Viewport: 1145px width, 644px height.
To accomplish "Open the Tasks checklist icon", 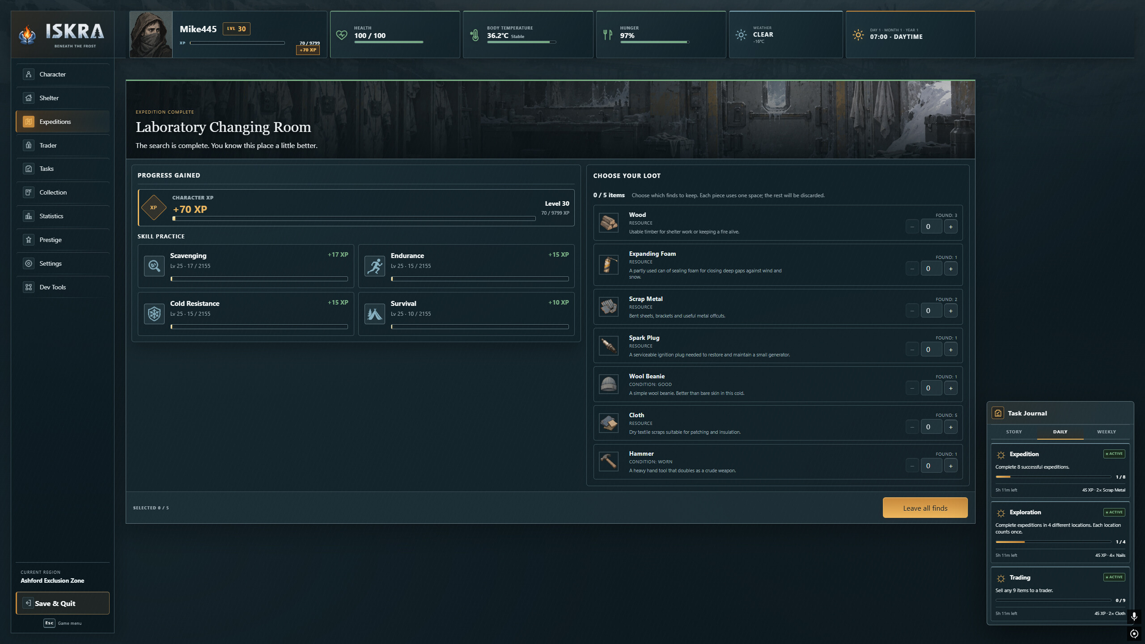I will (x=29, y=169).
